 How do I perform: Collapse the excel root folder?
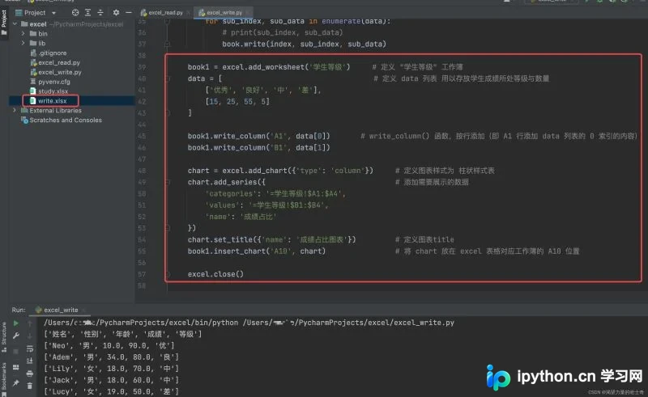pos(15,24)
